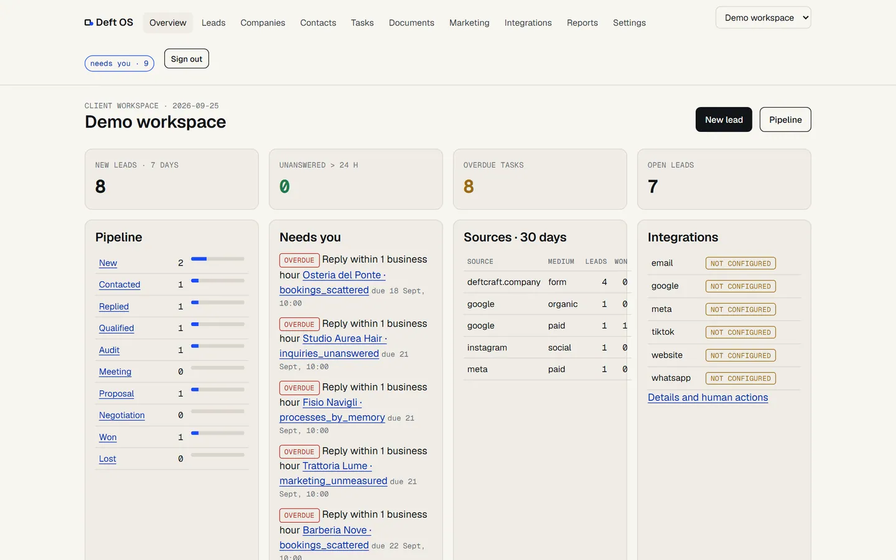Open the Replied pipeline stage

tap(114, 306)
